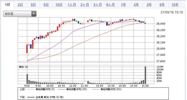This screenshot has height=100, width=187.
Task: Select the 10年 chart range
Action: pos(175,5)
